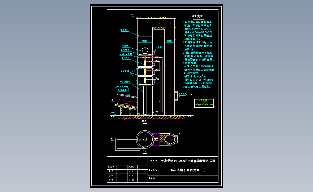
Task: Click the large circle in the plan view
Action: tap(145, 139)
